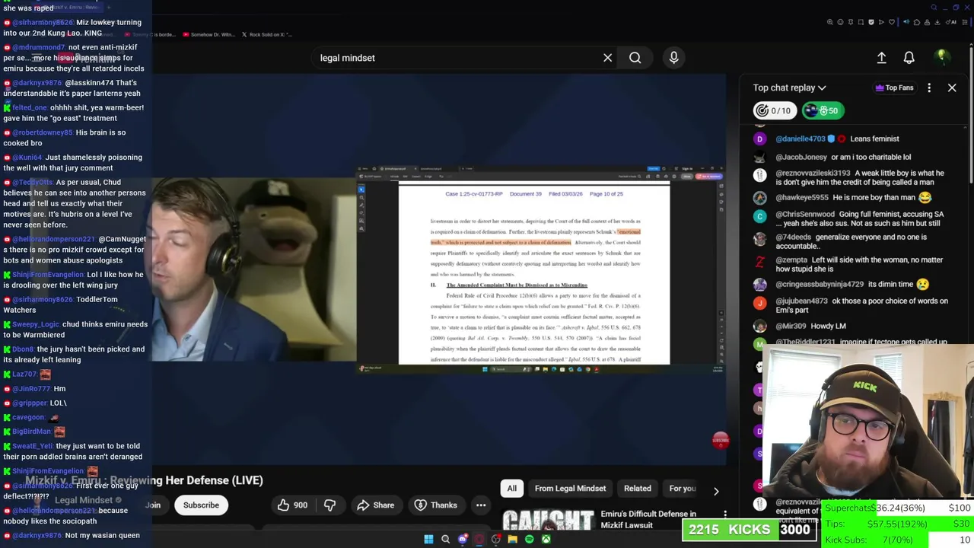Image resolution: width=974 pixels, height=548 pixels.
Task: Click the ad-blocker shield icon in toolbar
Action: (x=871, y=22)
